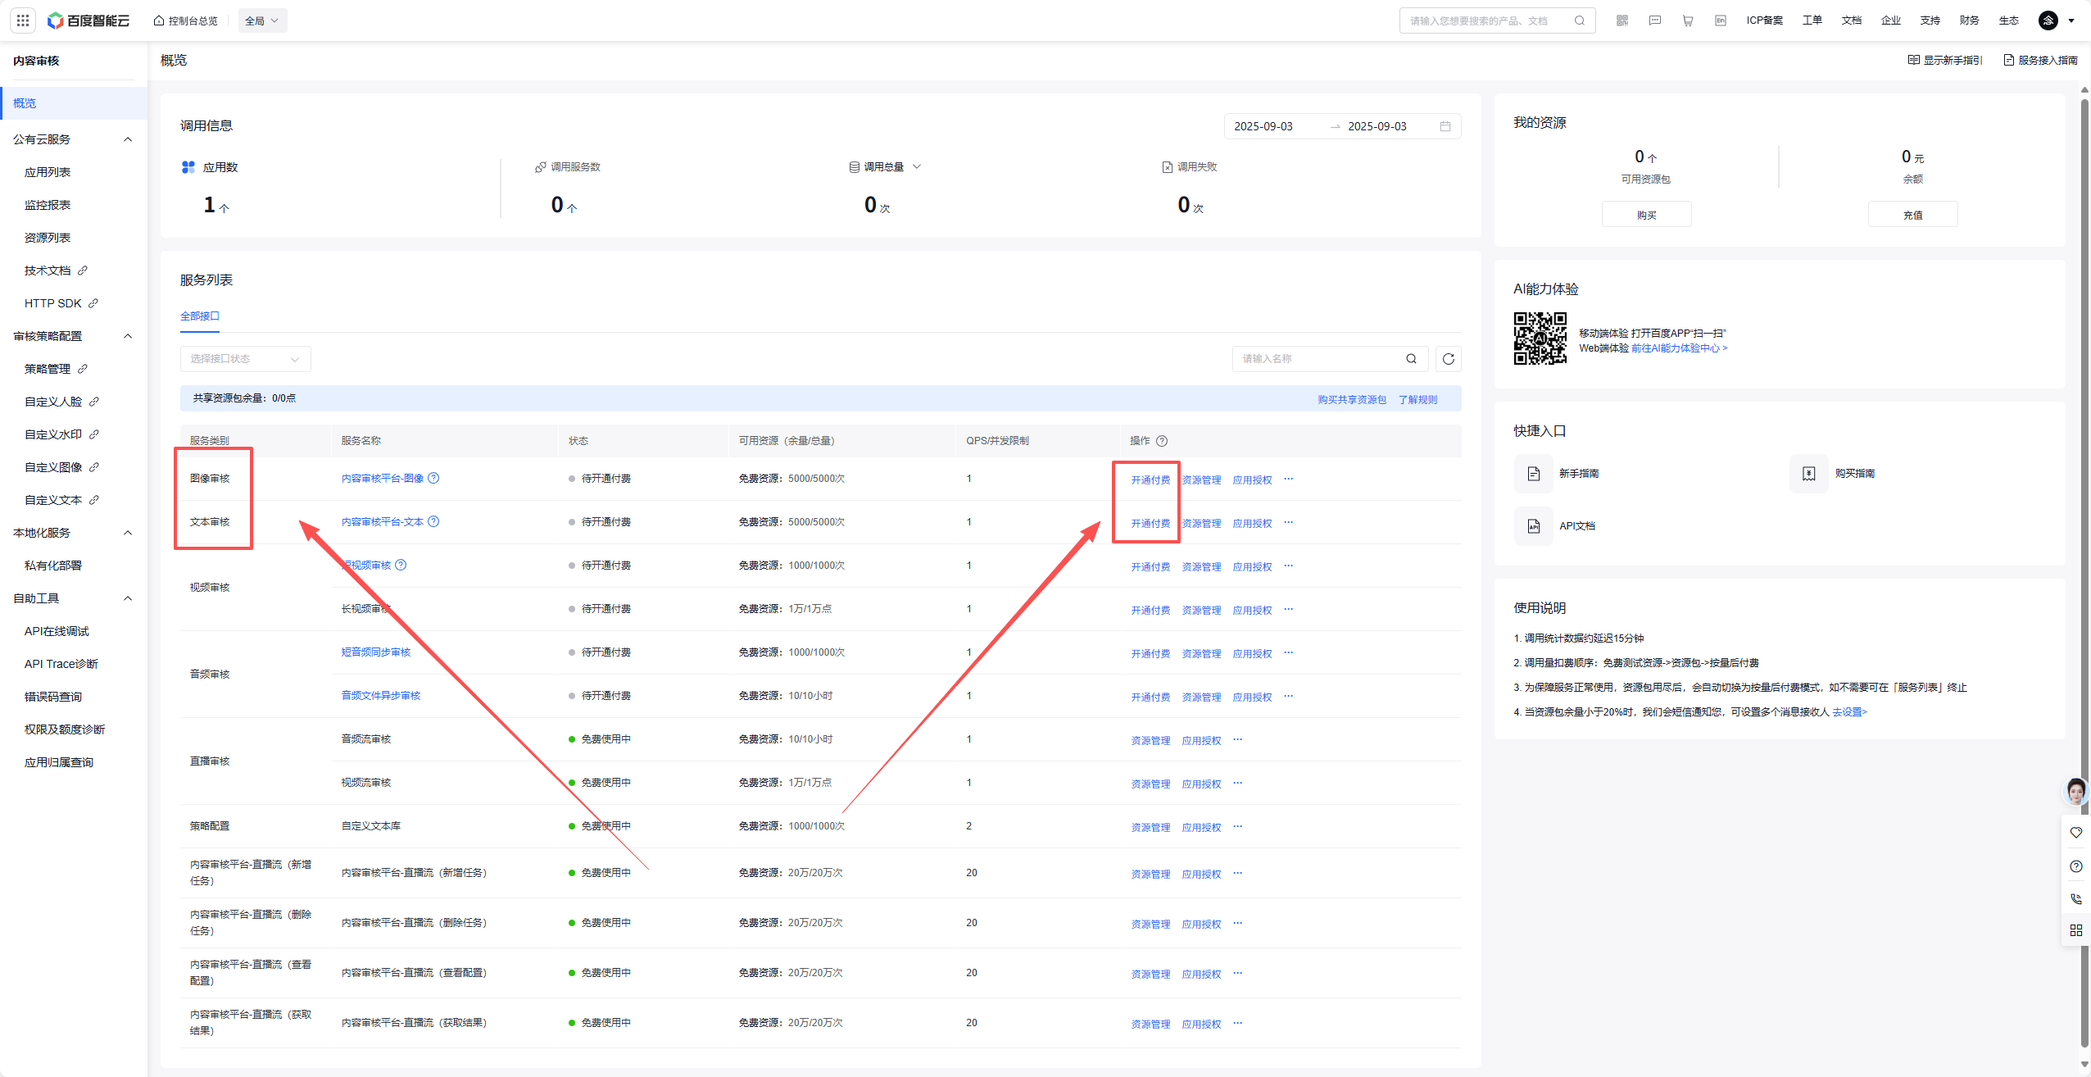Open the shopping cart icon
The image size is (2091, 1077).
pos(1688,20)
